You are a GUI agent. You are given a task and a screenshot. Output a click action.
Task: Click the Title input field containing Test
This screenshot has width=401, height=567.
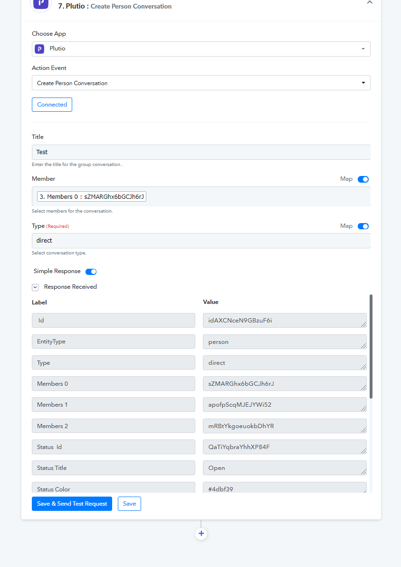pyautogui.click(x=201, y=152)
